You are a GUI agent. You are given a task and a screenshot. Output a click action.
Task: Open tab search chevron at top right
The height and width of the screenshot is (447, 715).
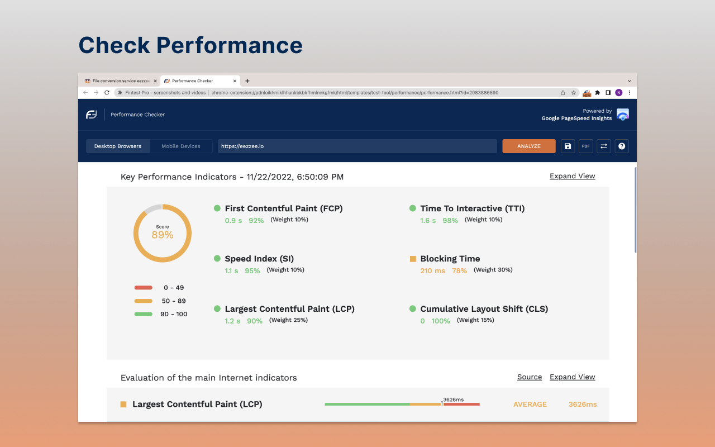pyautogui.click(x=630, y=81)
